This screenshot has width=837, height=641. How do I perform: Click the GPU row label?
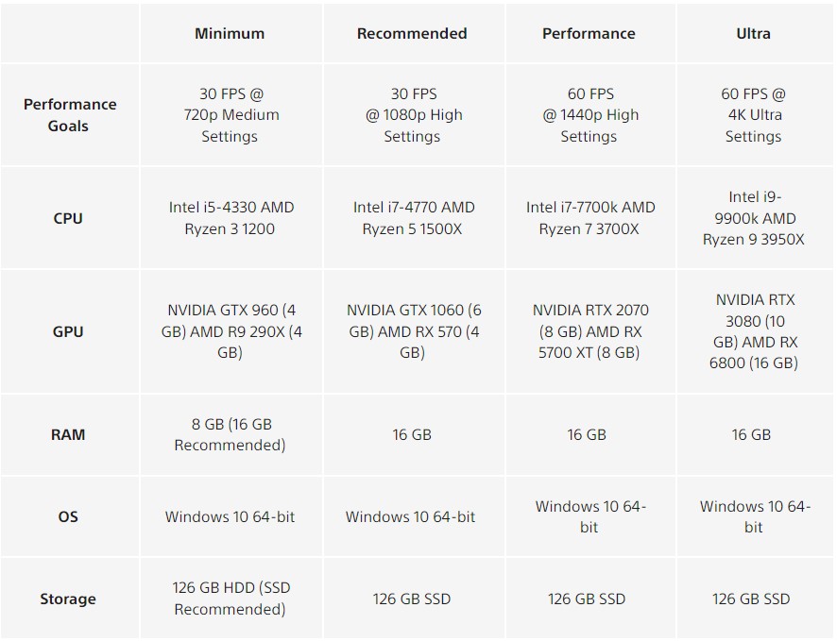(x=68, y=331)
